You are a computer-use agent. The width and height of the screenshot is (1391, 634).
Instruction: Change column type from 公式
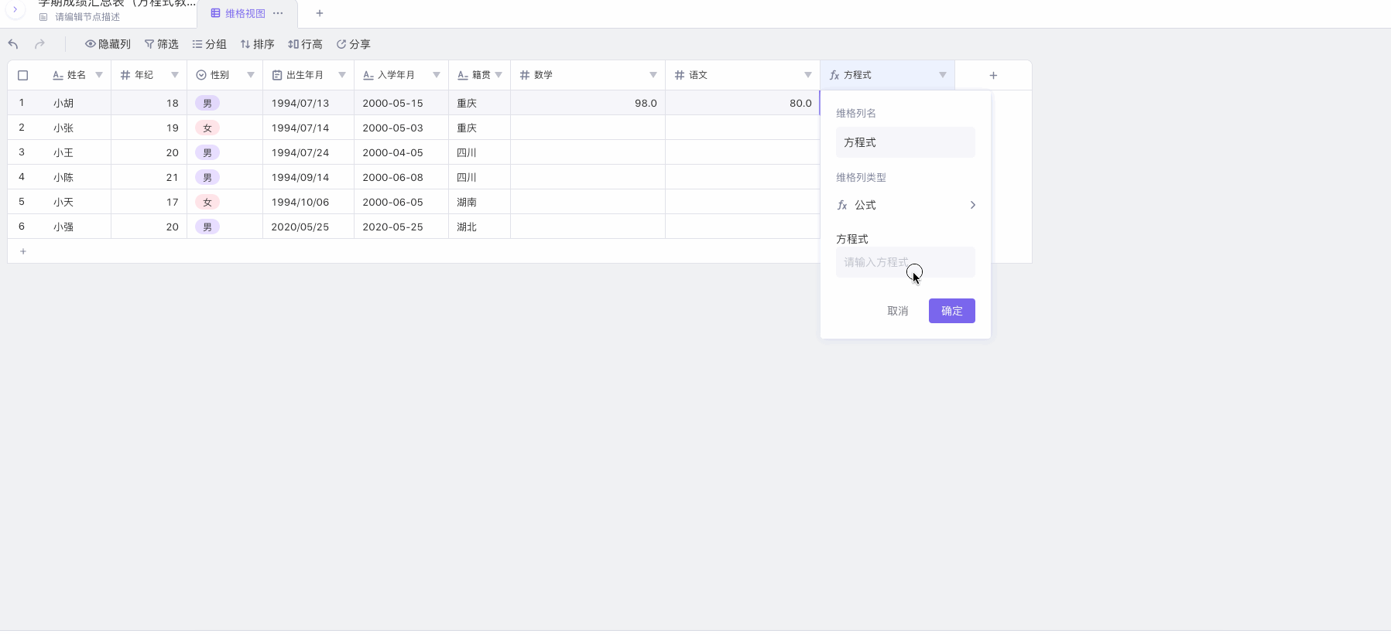(x=906, y=205)
